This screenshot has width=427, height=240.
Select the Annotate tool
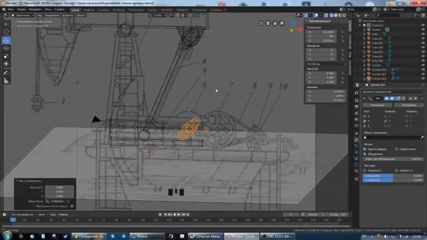click(x=6, y=73)
